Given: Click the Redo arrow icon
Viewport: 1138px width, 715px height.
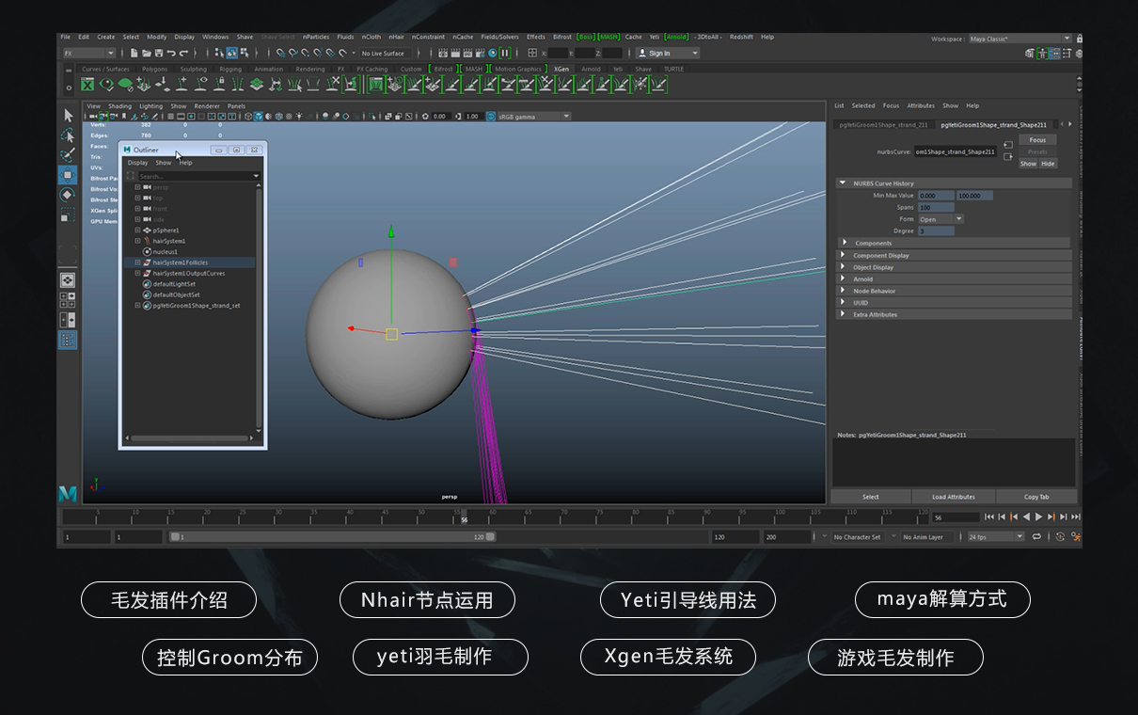Looking at the screenshot, I should click(183, 54).
